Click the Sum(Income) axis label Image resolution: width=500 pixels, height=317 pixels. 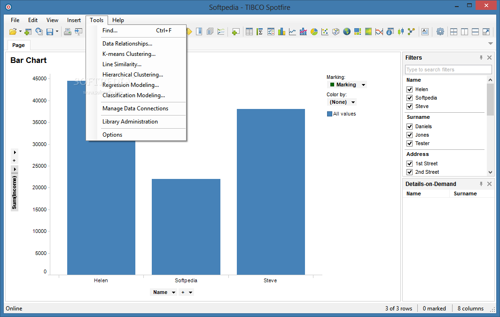(x=15, y=193)
